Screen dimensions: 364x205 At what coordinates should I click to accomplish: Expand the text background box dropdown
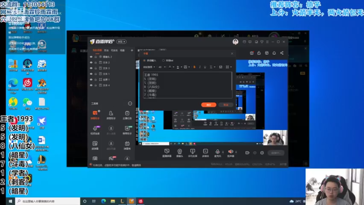coord(189,67)
